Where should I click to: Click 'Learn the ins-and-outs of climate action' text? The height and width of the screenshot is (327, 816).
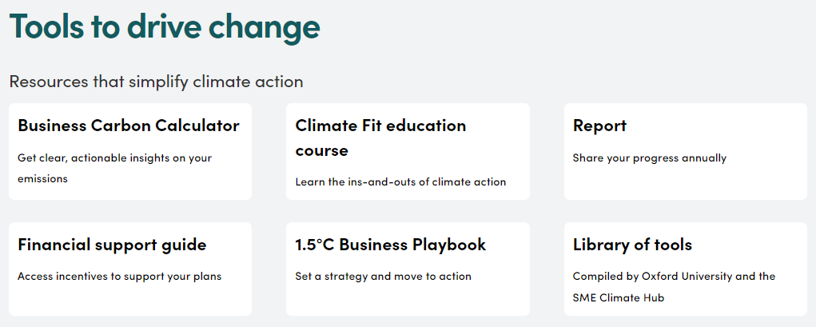[x=400, y=181]
